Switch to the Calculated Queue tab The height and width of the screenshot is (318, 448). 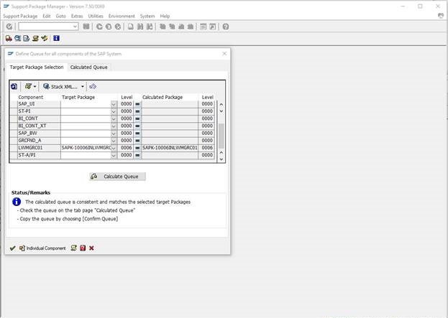tap(89, 67)
